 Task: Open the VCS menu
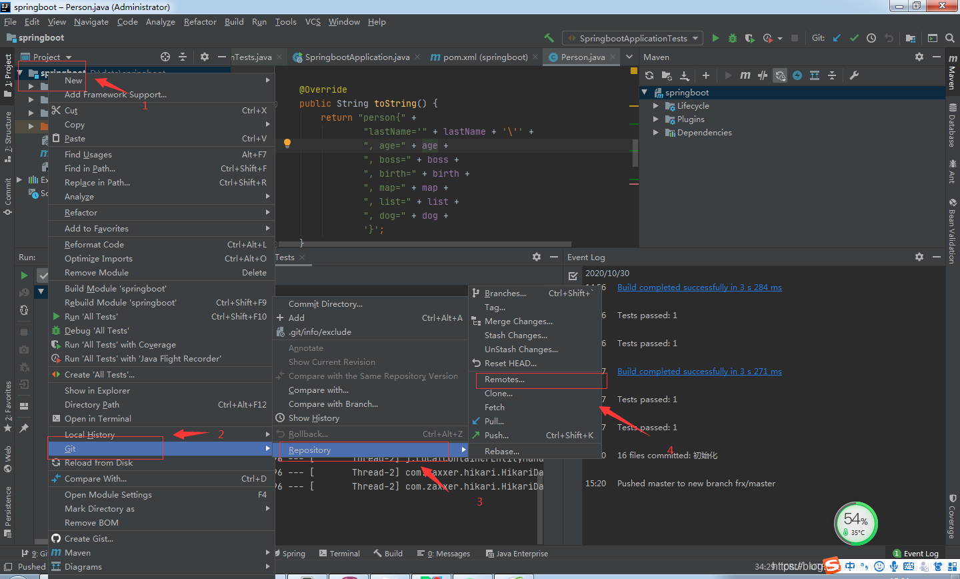pos(313,21)
